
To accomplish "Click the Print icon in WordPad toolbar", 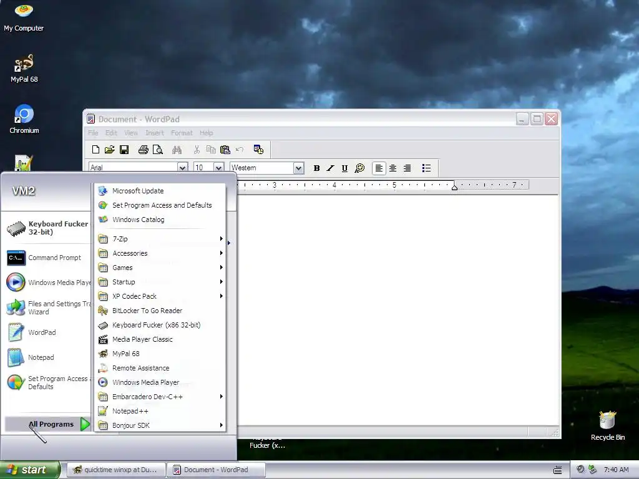I will (143, 150).
